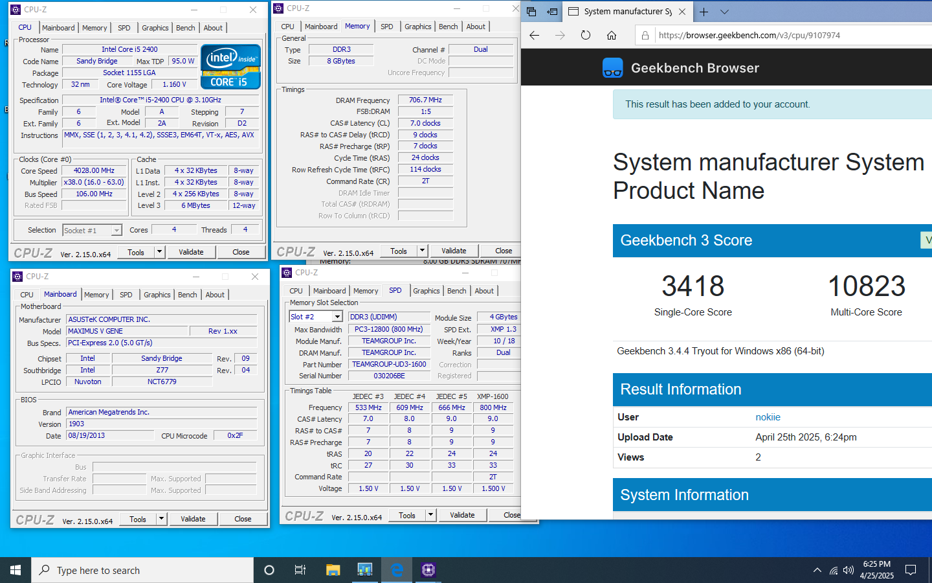The width and height of the screenshot is (932, 583).
Task: Open Tools dropdown arrow in CPU-Z Mainboard window
Action: [x=162, y=519]
